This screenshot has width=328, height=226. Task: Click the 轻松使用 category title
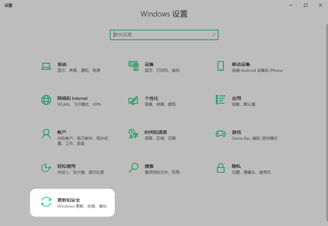pos(67,166)
